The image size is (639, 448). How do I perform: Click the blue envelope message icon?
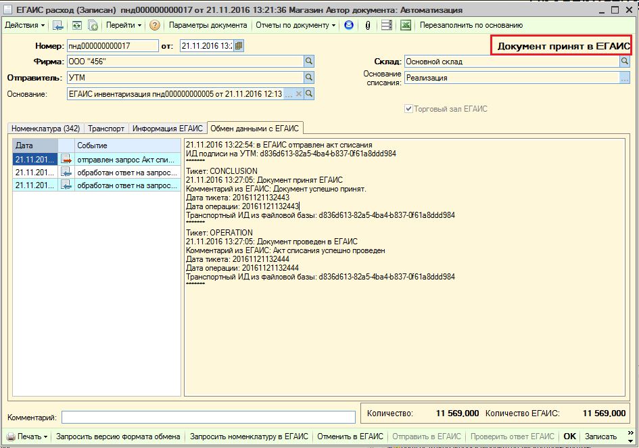(x=349, y=25)
